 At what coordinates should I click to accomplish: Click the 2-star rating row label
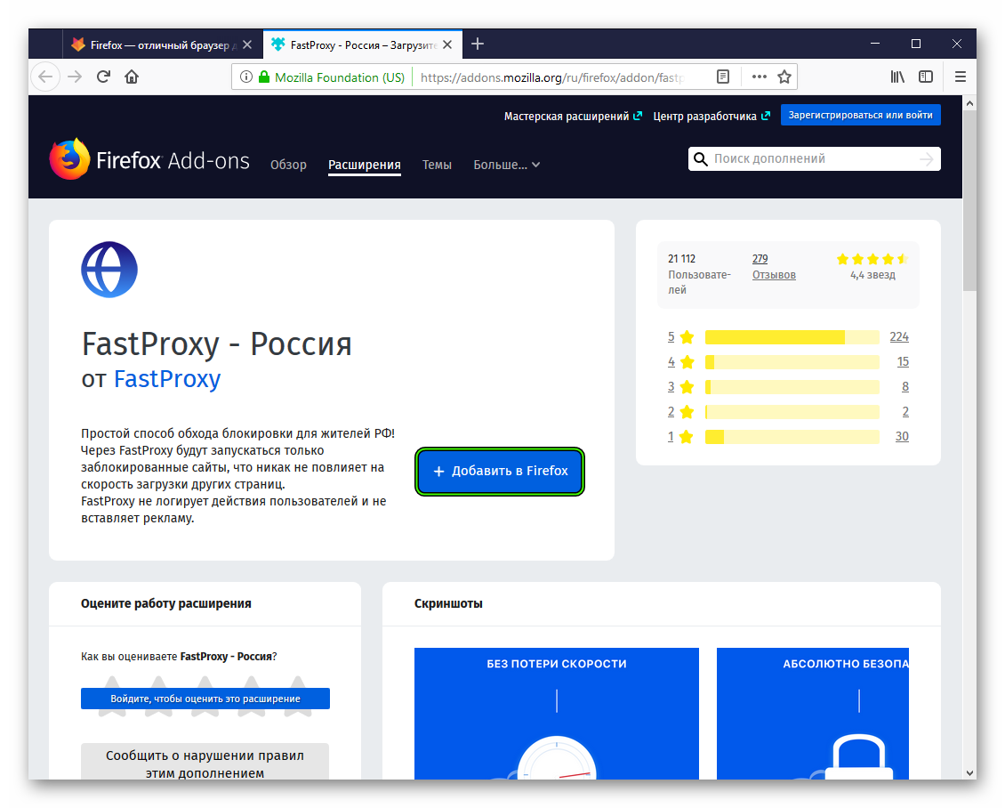[680, 412]
